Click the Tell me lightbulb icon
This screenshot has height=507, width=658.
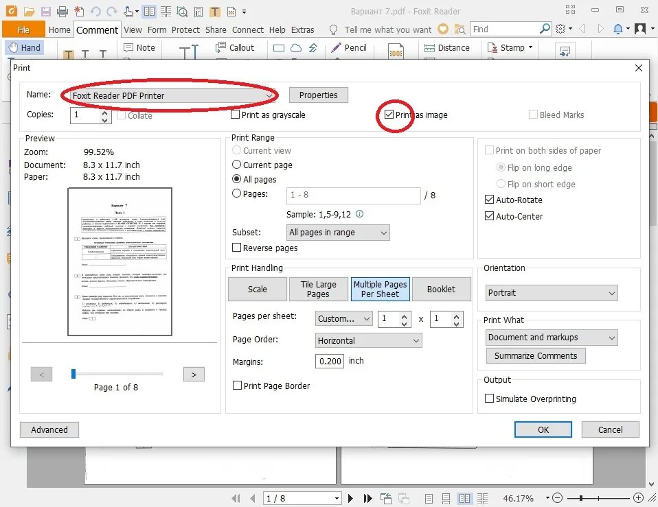click(x=333, y=30)
